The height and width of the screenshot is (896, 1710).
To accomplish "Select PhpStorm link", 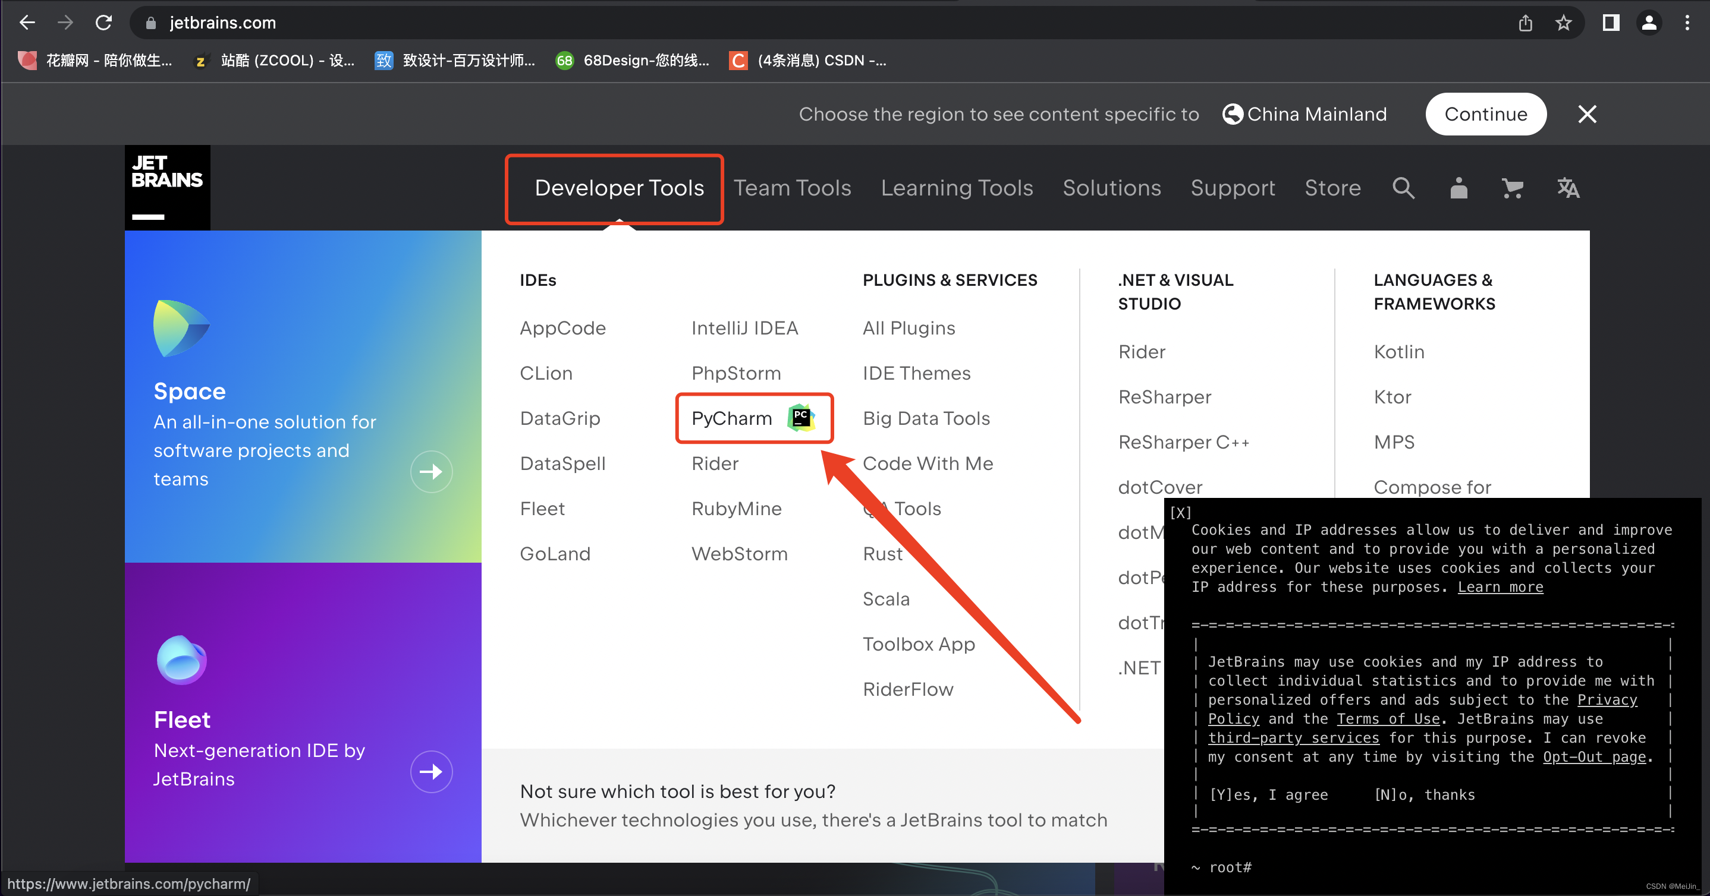I will (736, 373).
